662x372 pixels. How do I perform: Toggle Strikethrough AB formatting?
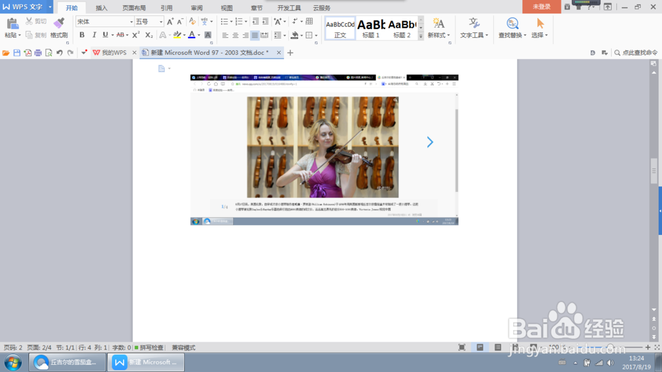(x=120, y=35)
